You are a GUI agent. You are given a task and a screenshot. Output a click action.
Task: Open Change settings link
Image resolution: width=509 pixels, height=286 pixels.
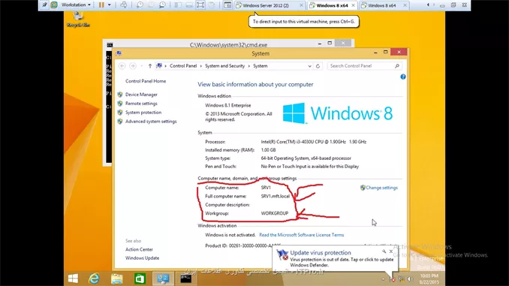[x=381, y=188]
